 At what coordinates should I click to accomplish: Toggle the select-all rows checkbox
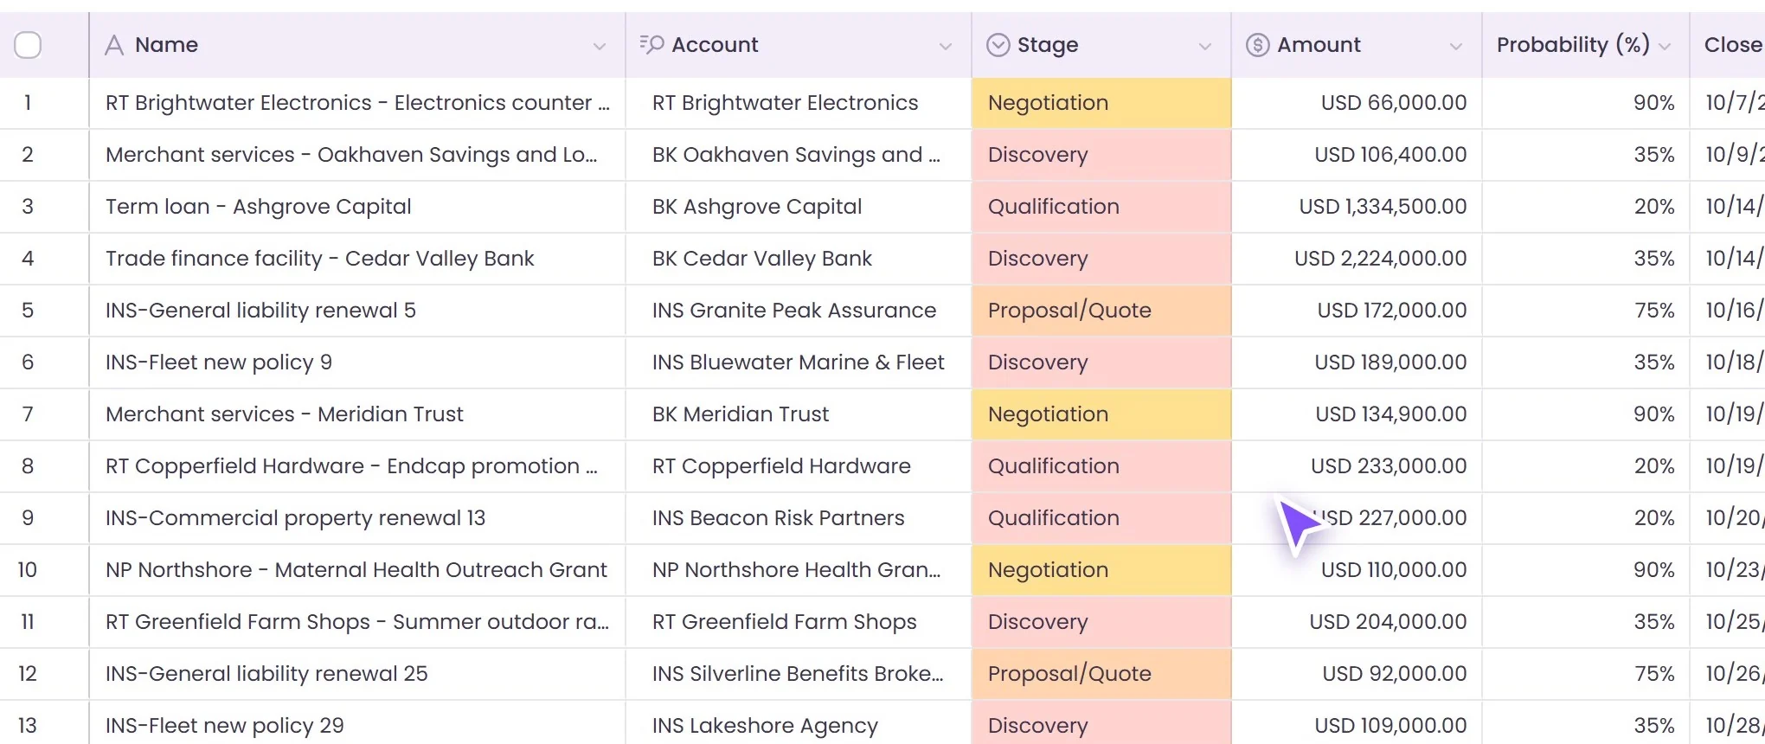28,45
